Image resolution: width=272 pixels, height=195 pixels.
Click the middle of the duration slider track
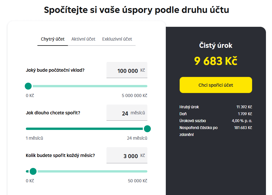pos(87,129)
